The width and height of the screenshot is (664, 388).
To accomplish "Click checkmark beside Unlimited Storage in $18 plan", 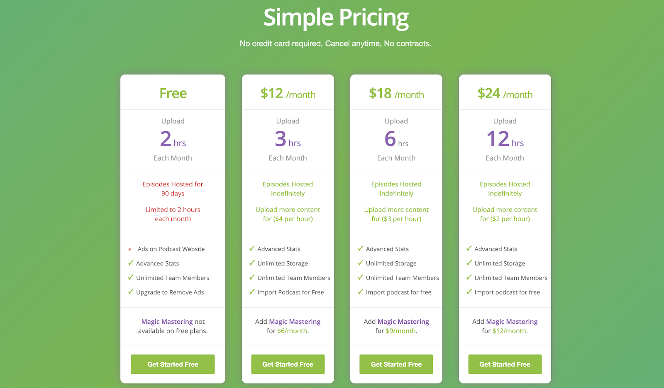I will 361,263.
